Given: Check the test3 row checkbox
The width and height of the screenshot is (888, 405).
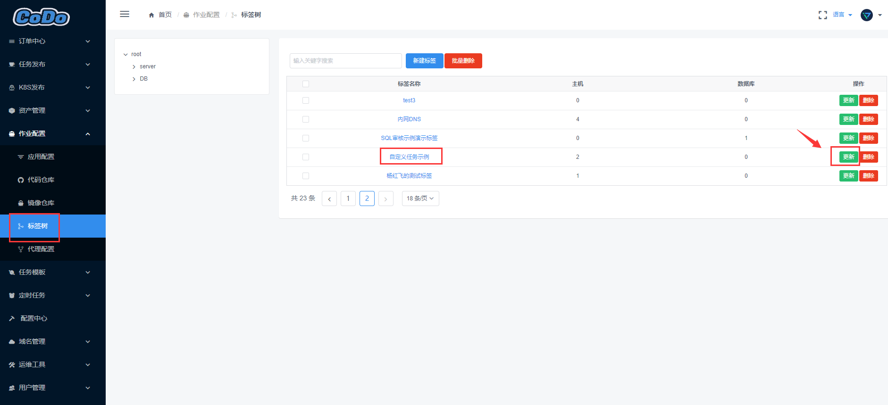Looking at the screenshot, I should click(306, 100).
